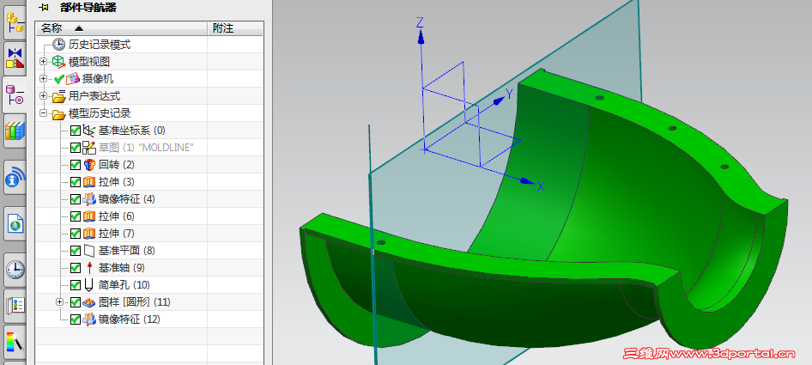Uncheck the 草图 (1) MOLDLINE checkbox

click(x=75, y=148)
